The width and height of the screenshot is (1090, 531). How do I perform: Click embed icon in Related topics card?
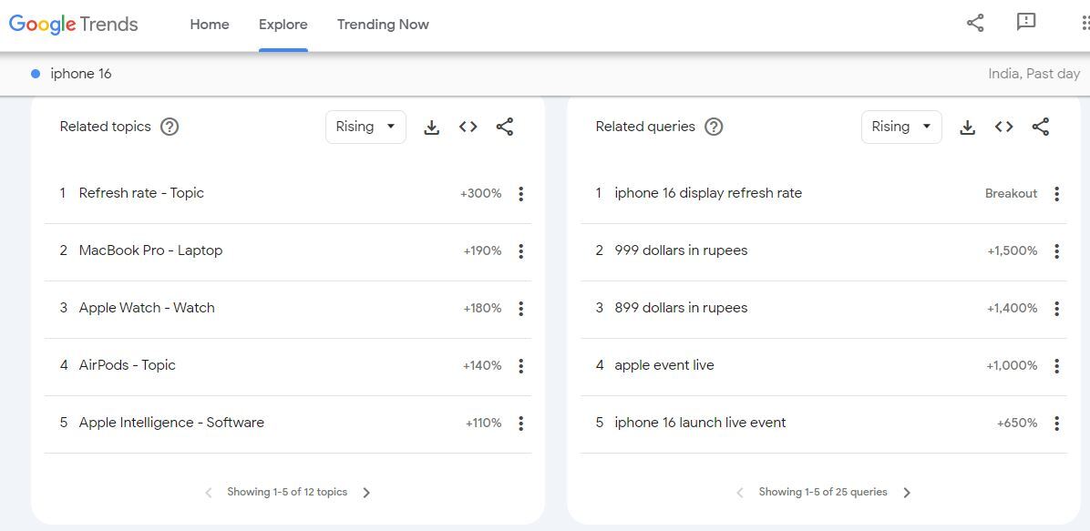pyautogui.click(x=468, y=128)
